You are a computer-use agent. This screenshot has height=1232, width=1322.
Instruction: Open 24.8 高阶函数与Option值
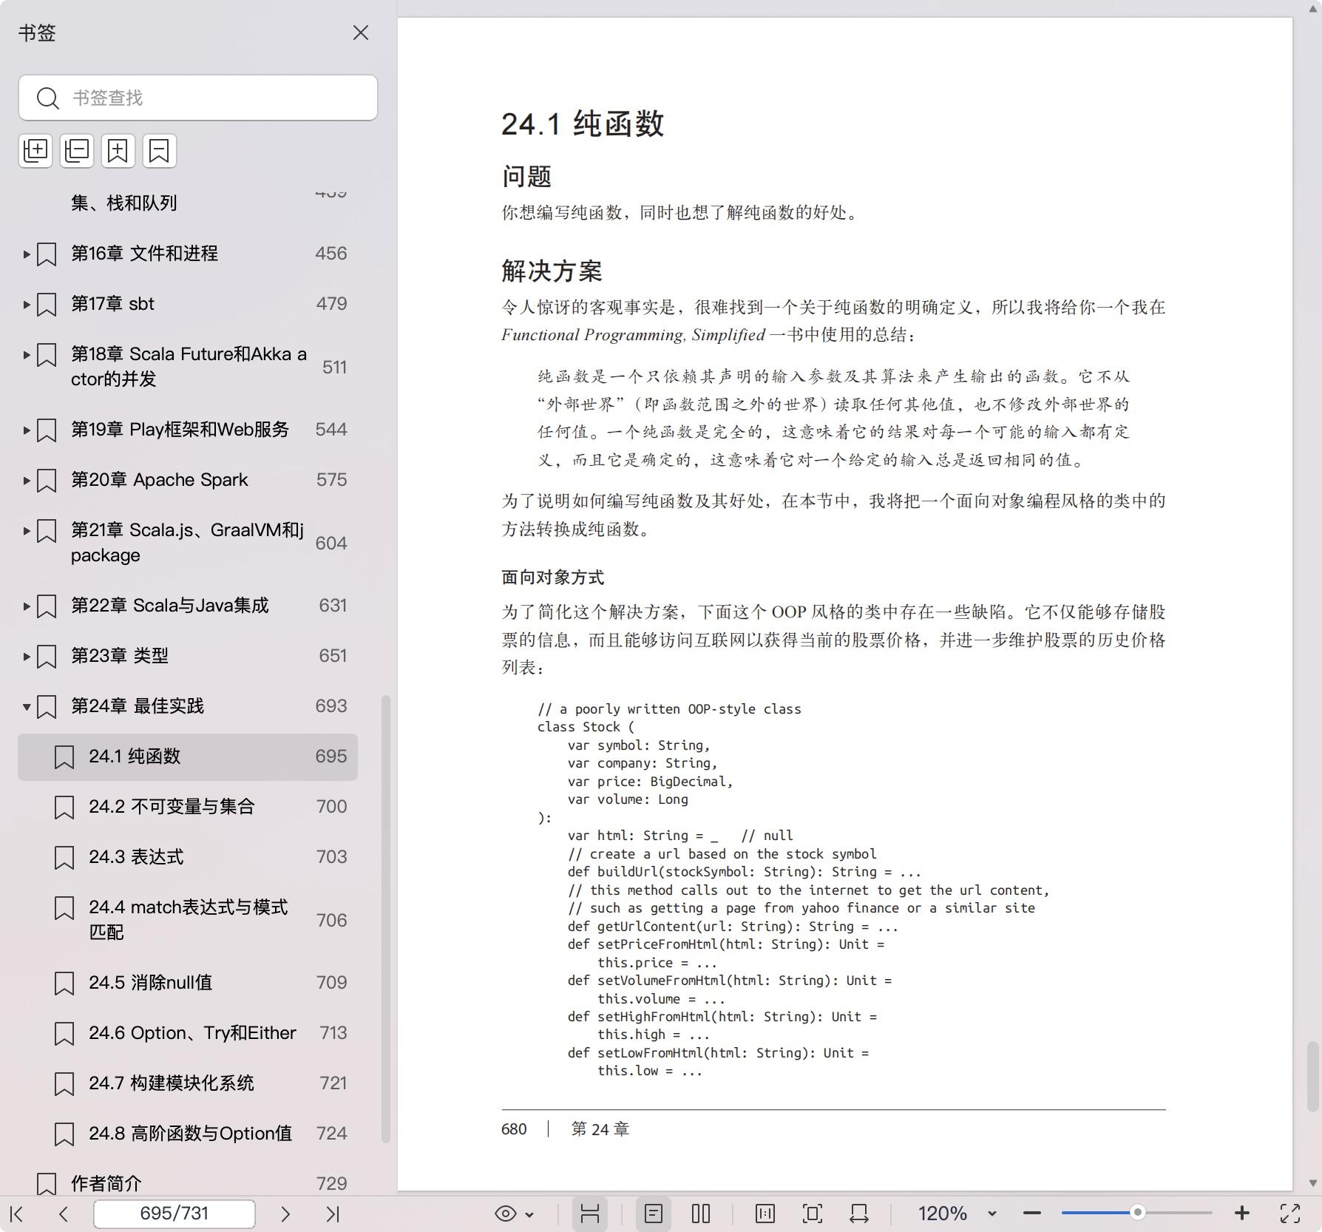(190, 1134)
